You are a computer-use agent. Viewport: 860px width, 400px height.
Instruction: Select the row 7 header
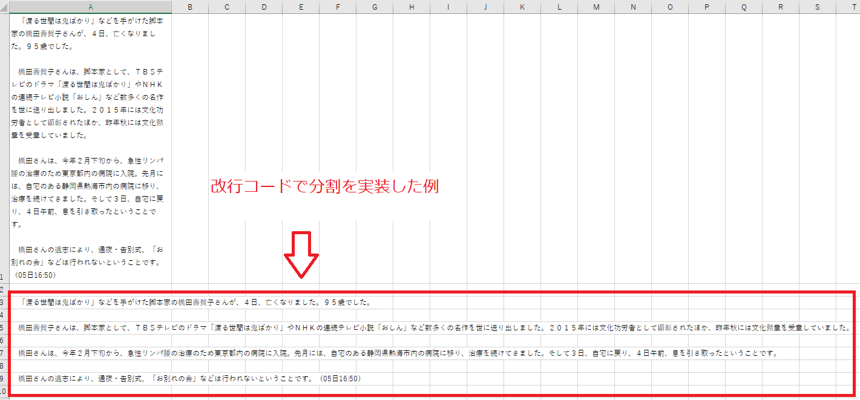point(4,353)
